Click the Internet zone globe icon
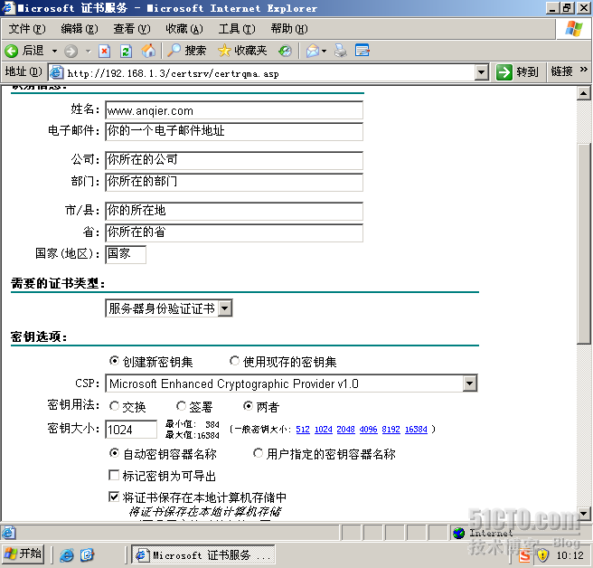593x568 pixels. 458,534
